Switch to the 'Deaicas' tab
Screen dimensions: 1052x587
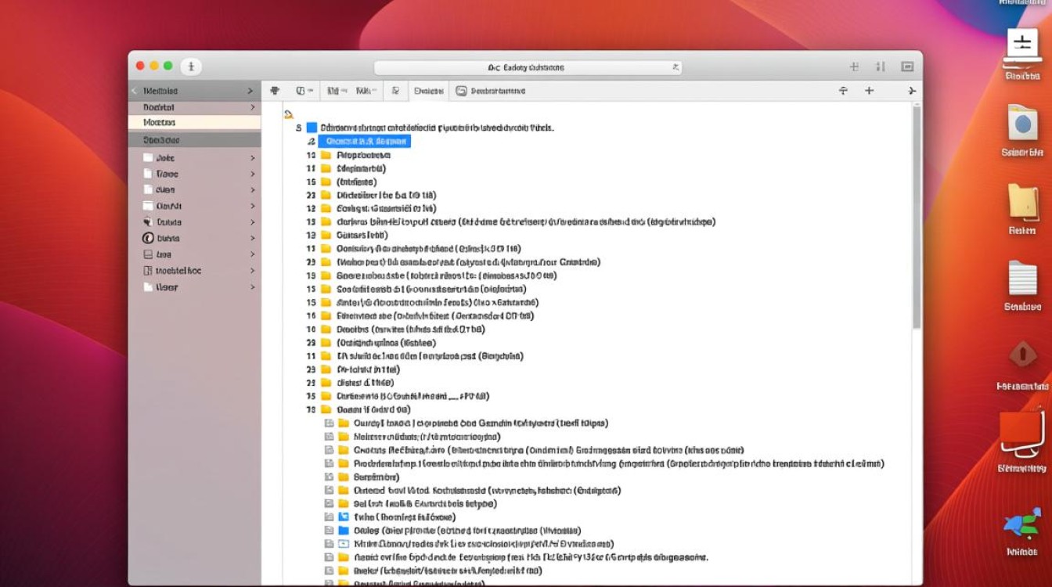click(x=428, y=91)
